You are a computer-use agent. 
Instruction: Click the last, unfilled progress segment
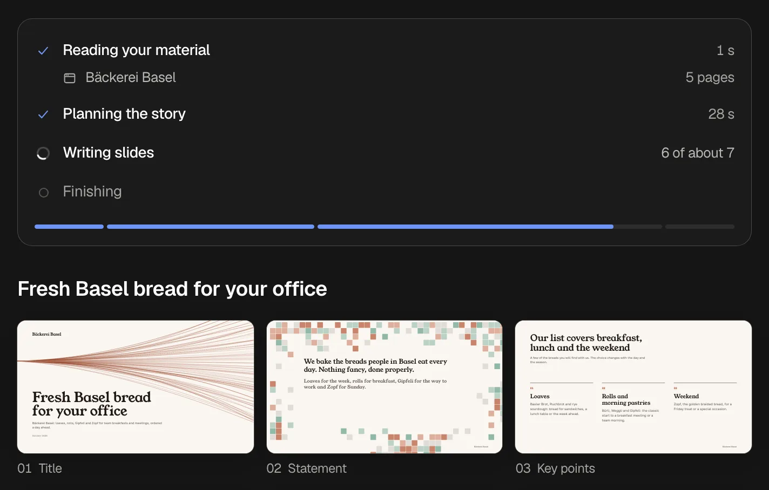coord(700,227)
